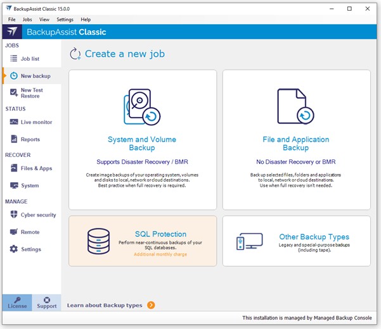Screen dimensions: 381x329
Task: Select the New backup clock icon
Action: pyautogui.click(x=13, y=76)
